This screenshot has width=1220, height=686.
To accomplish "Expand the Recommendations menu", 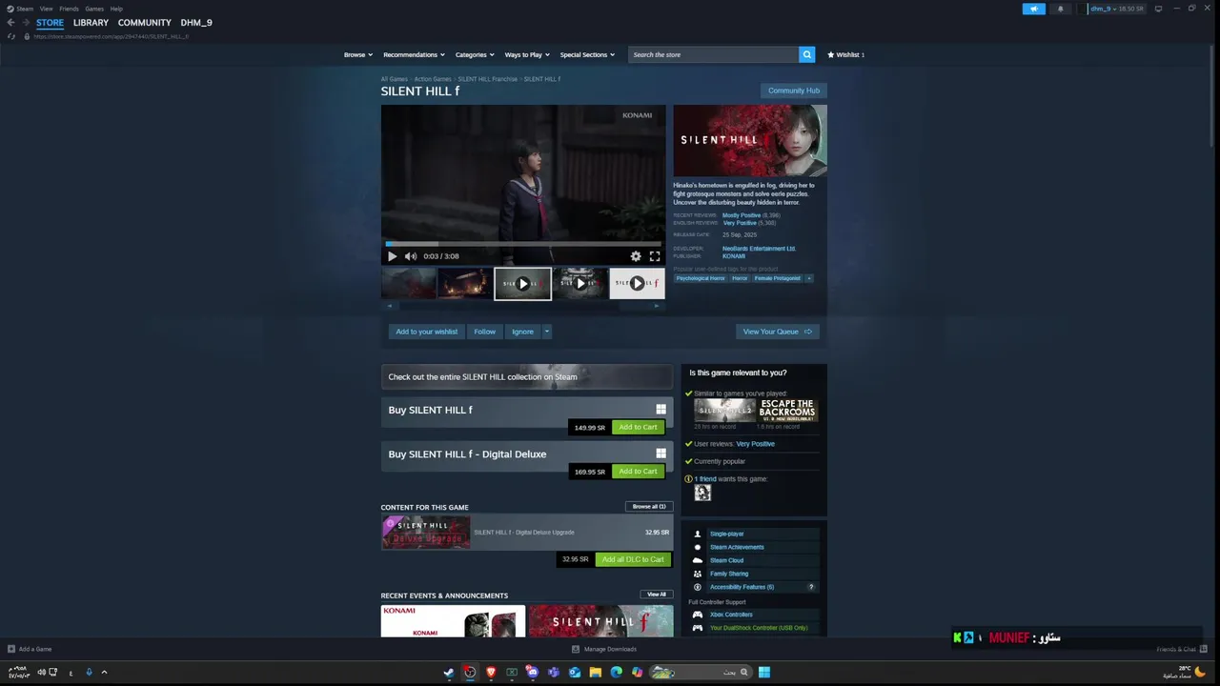I will (x=414, y=54).
